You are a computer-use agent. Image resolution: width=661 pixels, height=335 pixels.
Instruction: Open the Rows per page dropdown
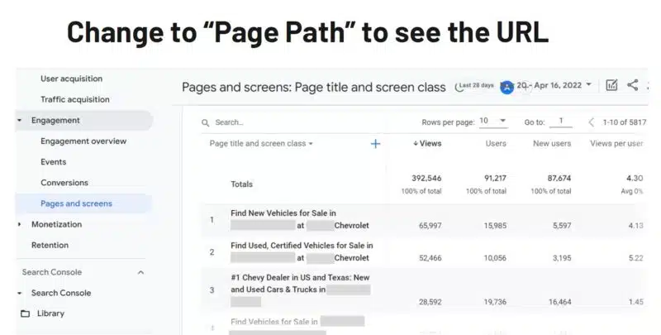tap(493, 121)
